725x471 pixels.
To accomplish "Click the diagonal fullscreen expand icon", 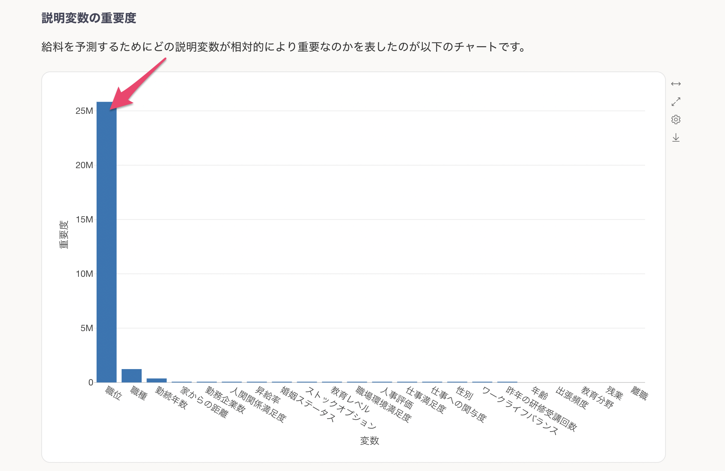I will tap(676, 102).
